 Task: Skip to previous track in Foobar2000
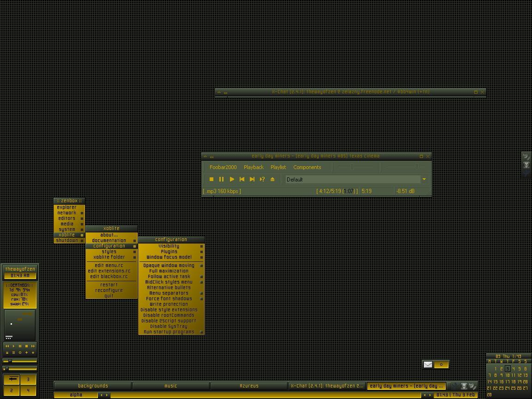click(242, 179)
